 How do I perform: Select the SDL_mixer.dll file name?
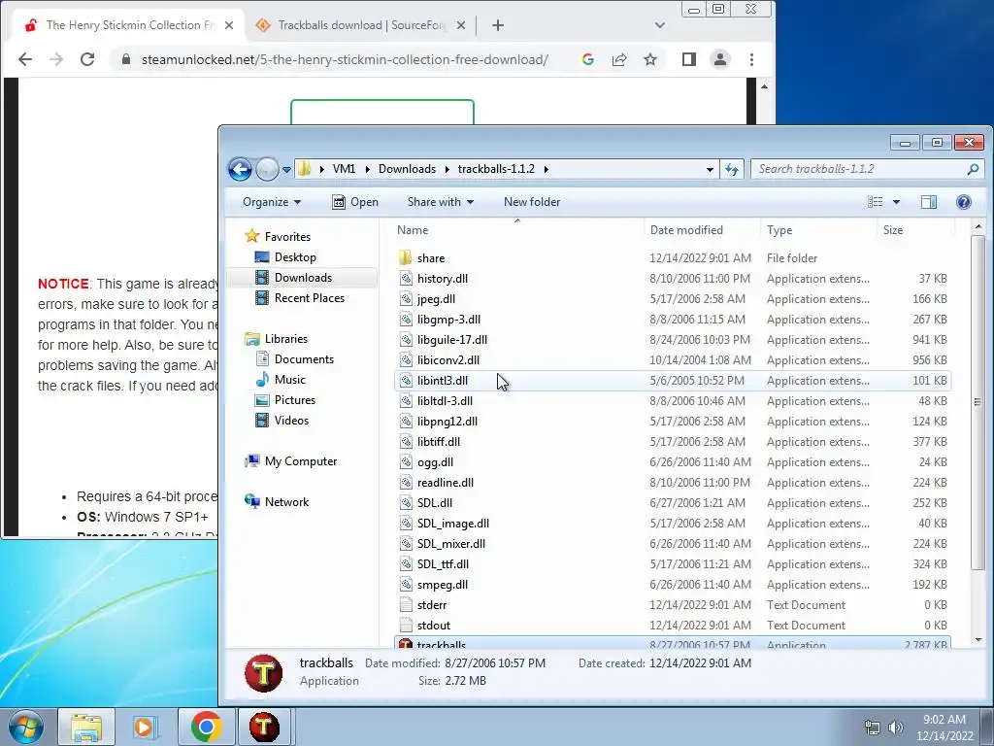pos(450,544)
